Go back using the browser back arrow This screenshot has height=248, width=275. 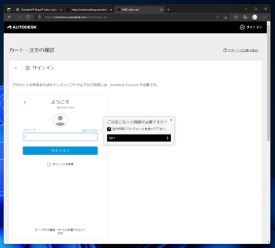(10, 17)
